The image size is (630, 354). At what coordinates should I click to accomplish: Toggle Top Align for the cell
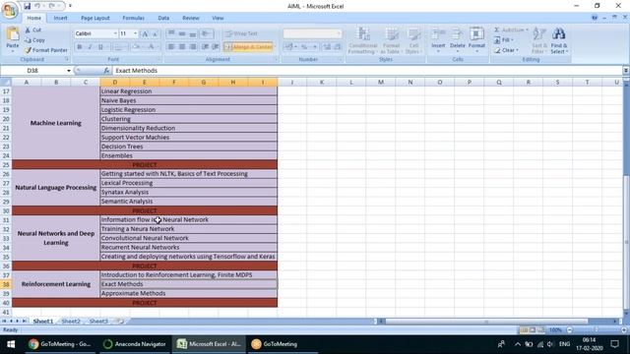coord(171,33)
